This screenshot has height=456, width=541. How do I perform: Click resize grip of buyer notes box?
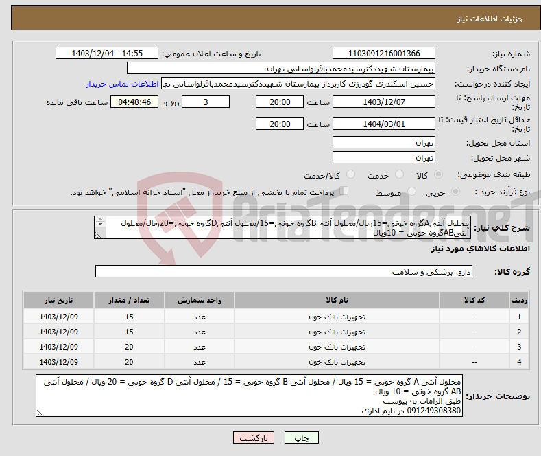pos(40,413)
